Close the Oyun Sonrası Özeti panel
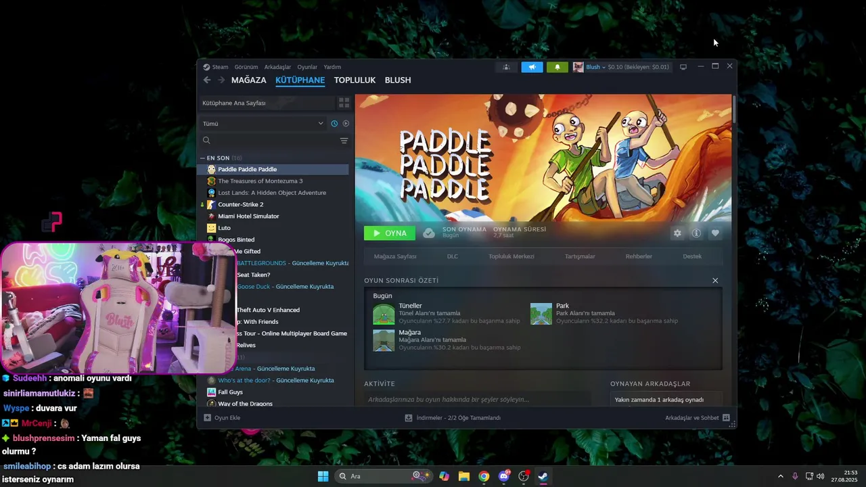This screenshot has width=866, height=487. (x=715, y=281)
